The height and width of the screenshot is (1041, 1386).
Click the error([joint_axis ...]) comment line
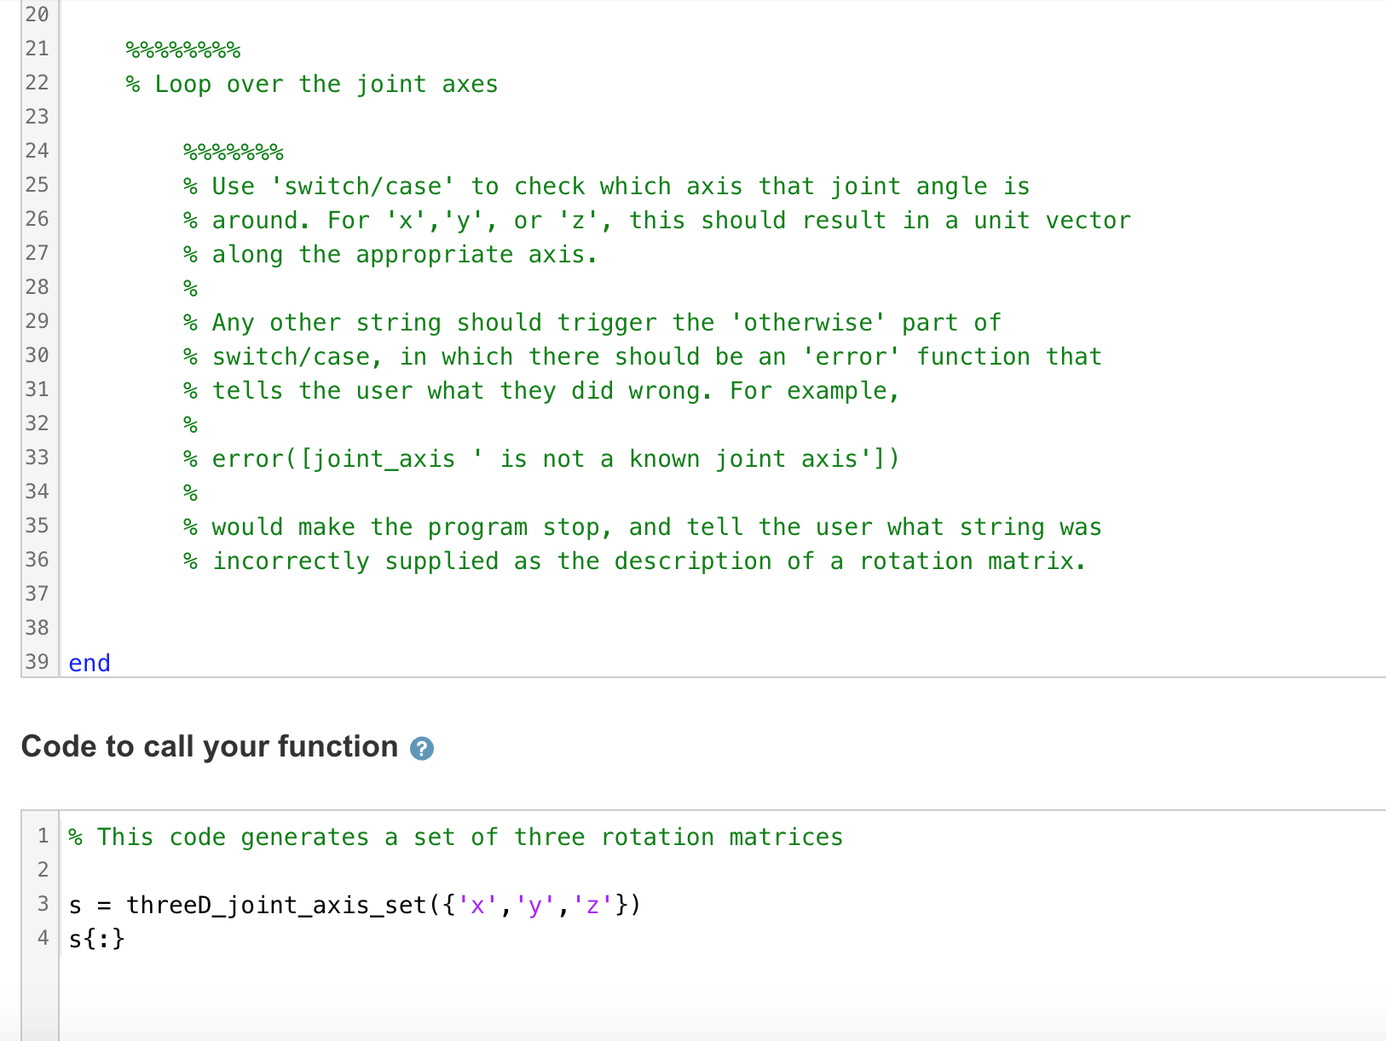coord(541,459)
